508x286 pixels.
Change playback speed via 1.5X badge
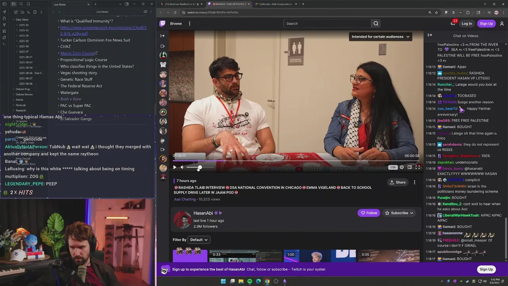(393, 167)
